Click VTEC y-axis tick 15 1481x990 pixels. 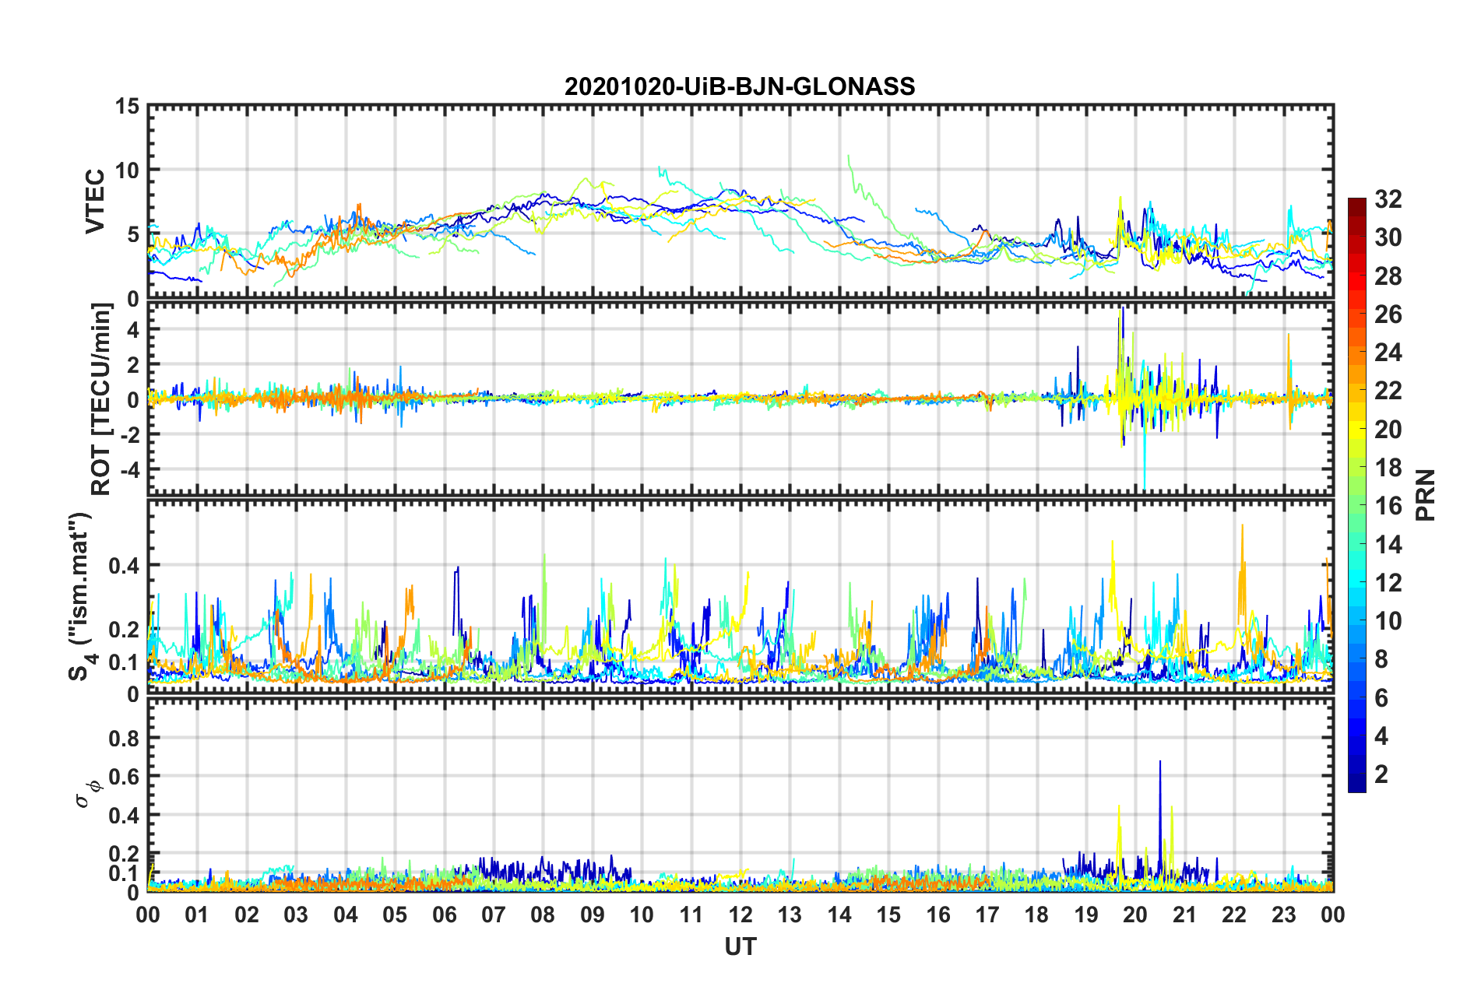coord(127,107)
